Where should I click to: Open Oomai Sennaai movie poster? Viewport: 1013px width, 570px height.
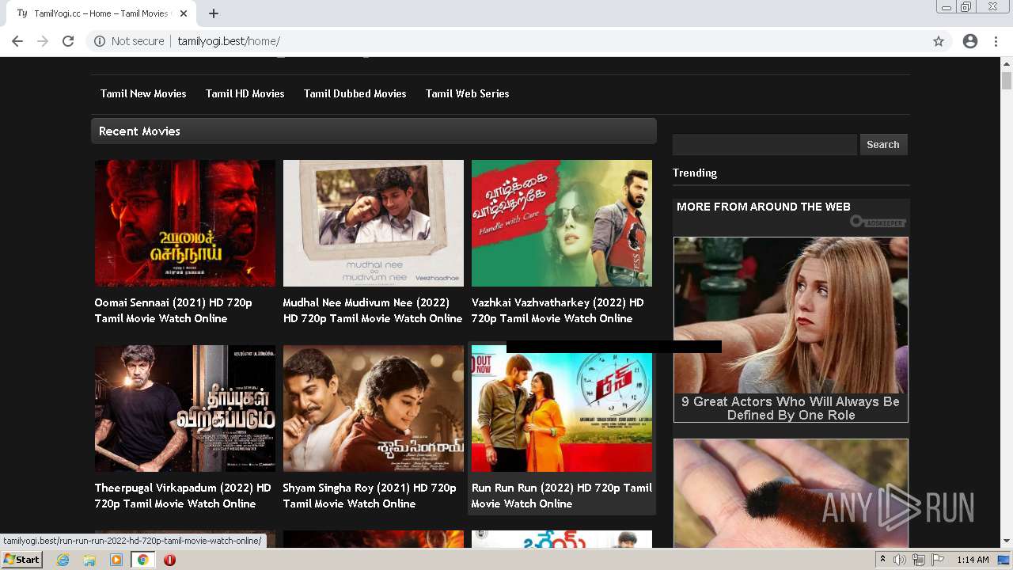[x=185, y=223]
